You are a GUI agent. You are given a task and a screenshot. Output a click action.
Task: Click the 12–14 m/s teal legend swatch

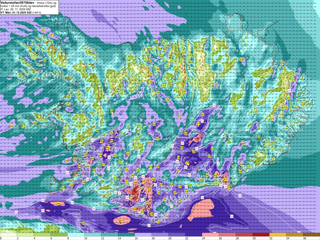[x=109, y=235]
